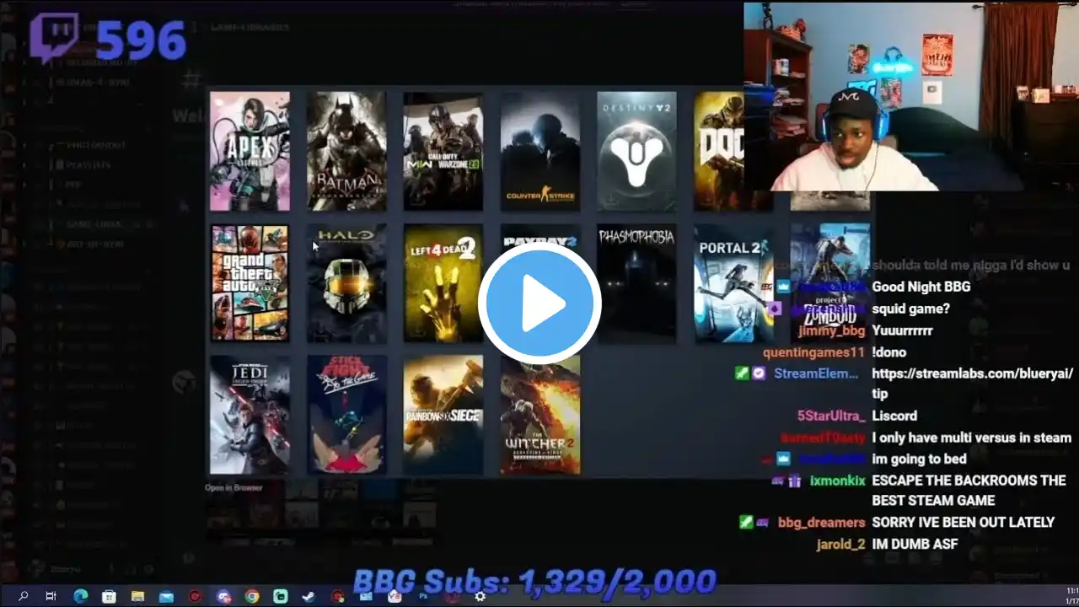The image size is (1079, 607).
Task: Click the Rainbow Six Siege cover
Action: point(443,414)
